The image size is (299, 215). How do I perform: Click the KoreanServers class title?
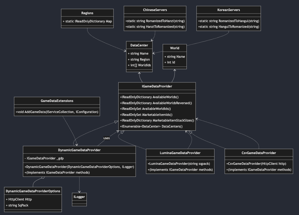(x=229, y=10)
